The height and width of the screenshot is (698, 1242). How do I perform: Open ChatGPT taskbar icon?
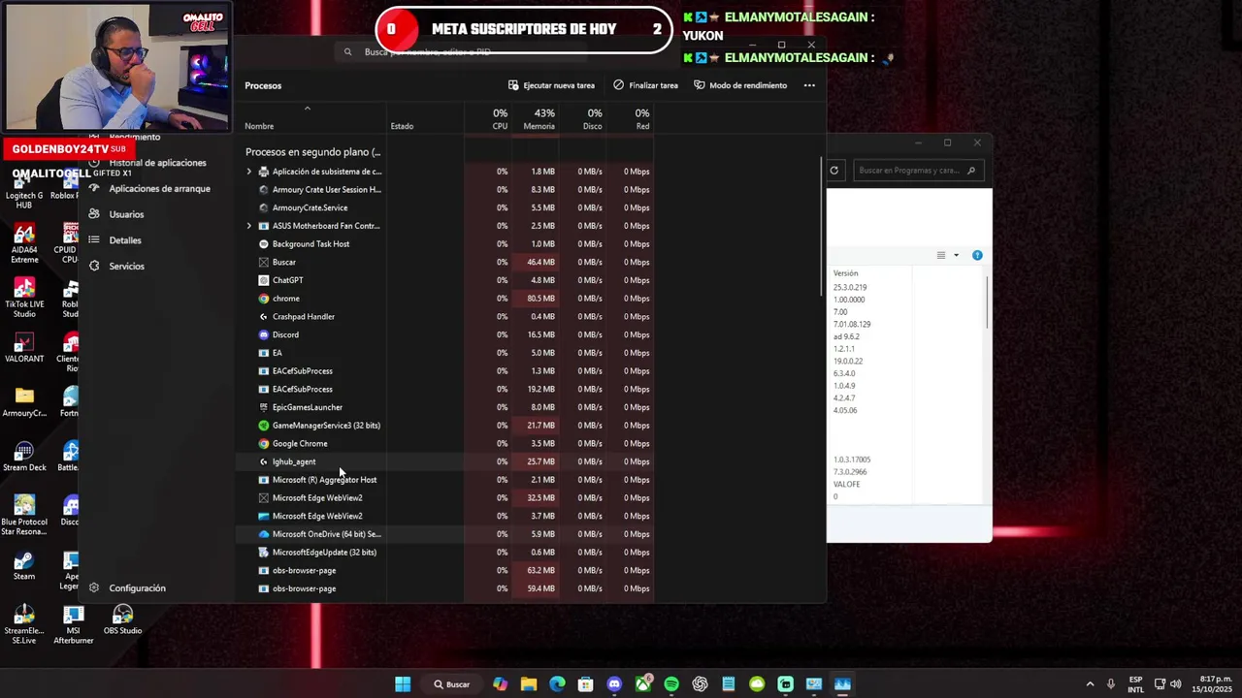coord(700,684)
